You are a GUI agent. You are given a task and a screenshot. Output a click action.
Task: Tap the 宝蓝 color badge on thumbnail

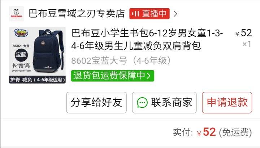tap(21, 55)
